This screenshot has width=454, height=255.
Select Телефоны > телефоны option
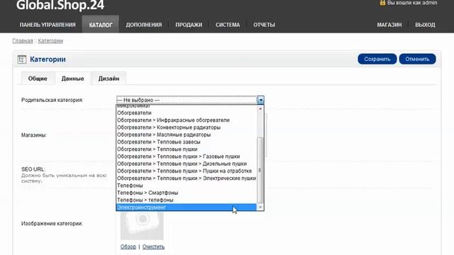pos(187,200)
